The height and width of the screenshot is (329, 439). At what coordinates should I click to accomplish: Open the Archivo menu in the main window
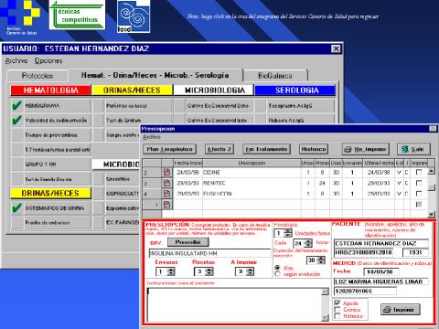pos(16,60)
